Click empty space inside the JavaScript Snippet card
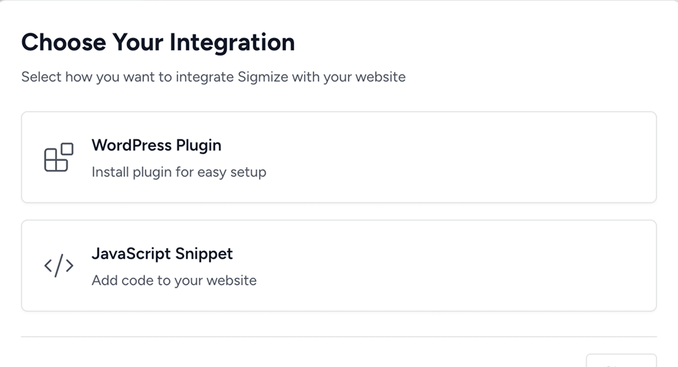This screenshot has height=367, width=678. point(464,266)
